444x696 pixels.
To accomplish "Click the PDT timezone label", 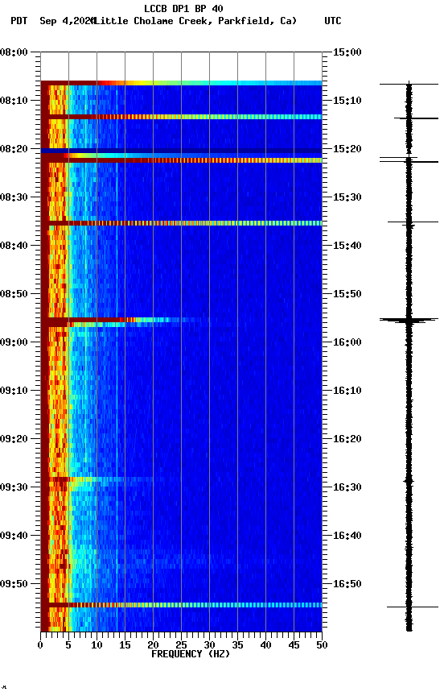I will click(19, 21).
